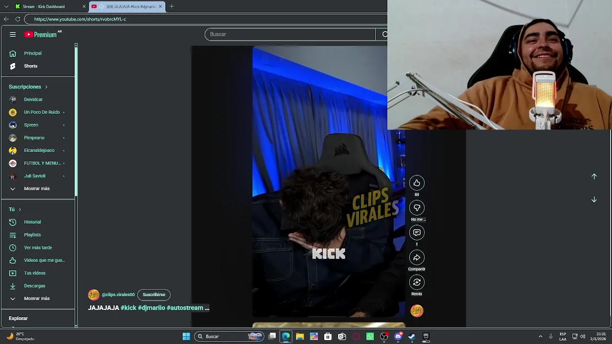Click the short video to pause
Viewport: 612px width, 344px height.
(x=328, y=182)
